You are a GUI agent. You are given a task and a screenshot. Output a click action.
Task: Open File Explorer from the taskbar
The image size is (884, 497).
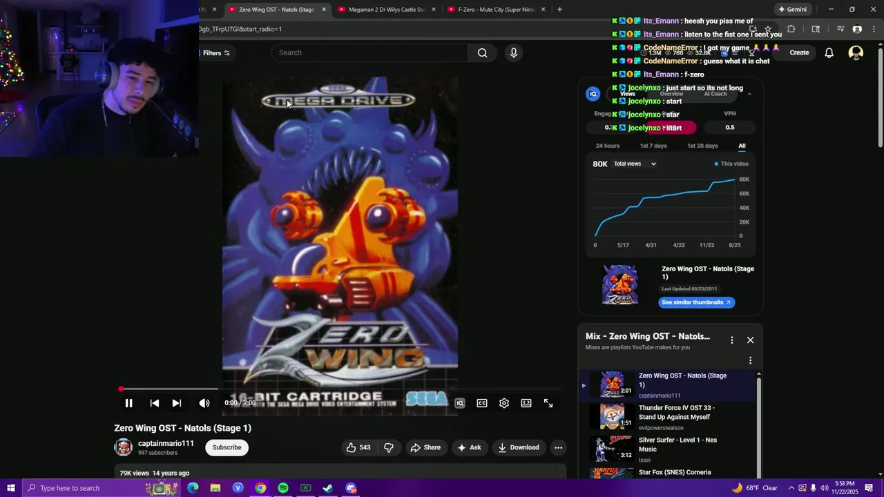[x=215, y=488]
